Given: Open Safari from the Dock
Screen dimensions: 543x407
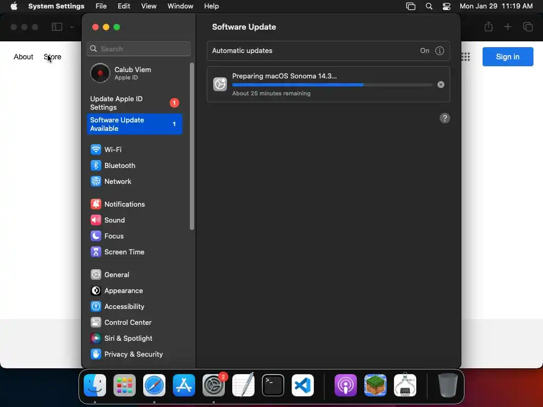Looking at the screenshot, I should click(x=154, y=385).
